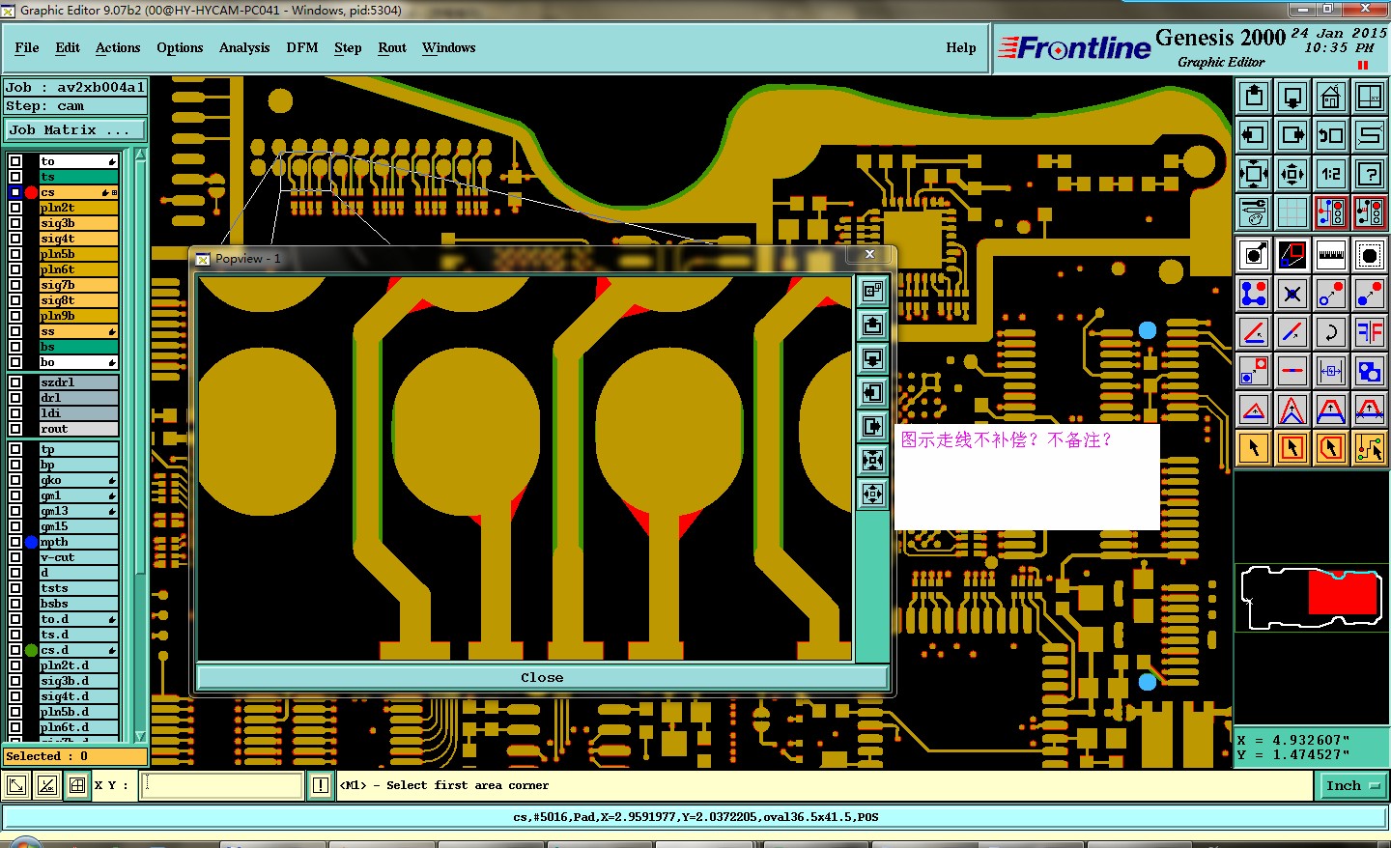Pan up in the Popview window
This screenshot has width=1391, height=848.
coord(872,325)
